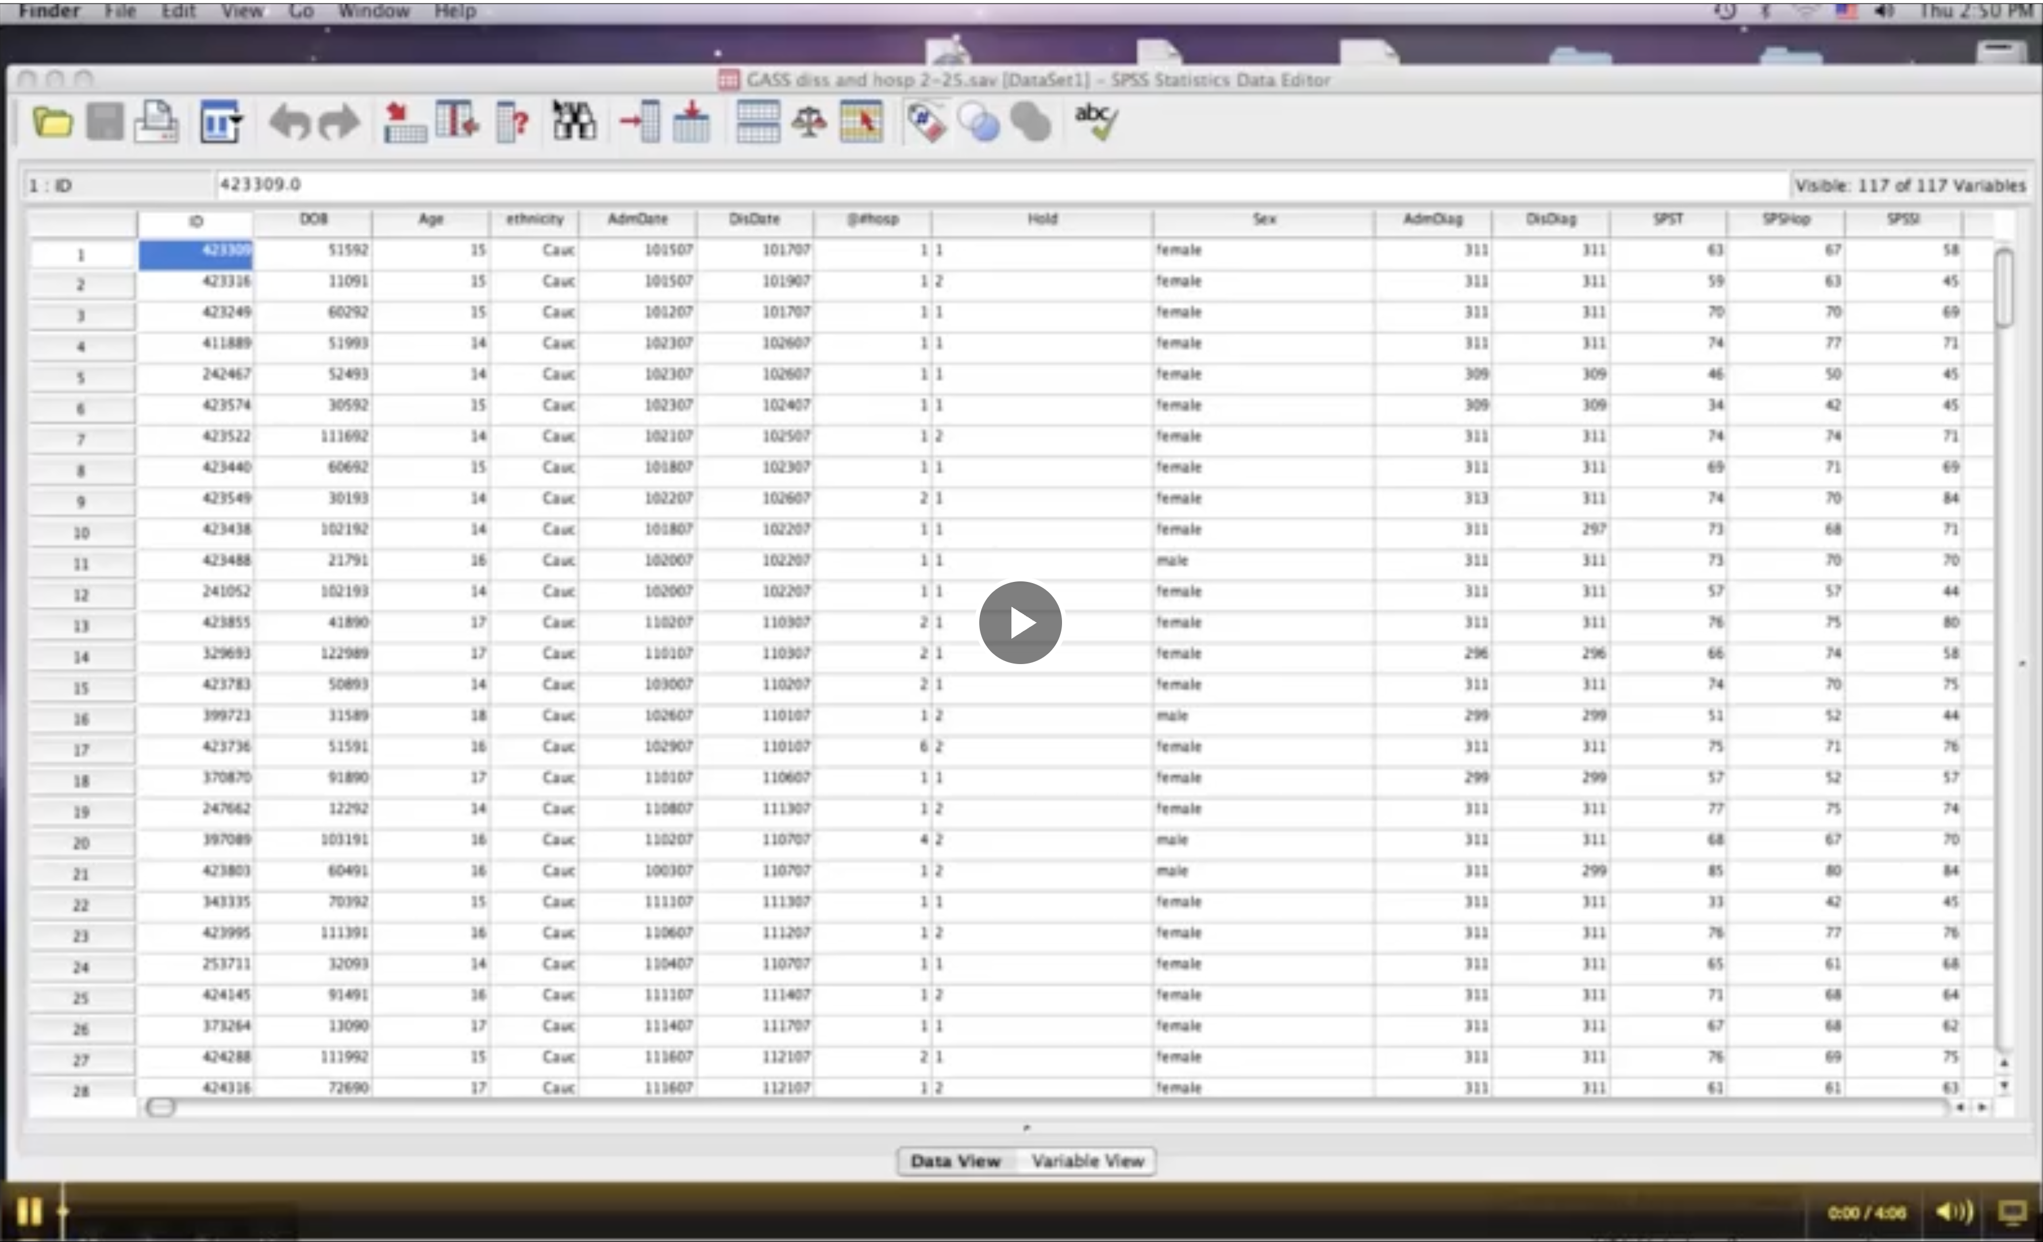Click the Print icon in toolbar
Image resolution: width=2043 pixels, height=1242 pixels.
click(x=156, y=122)
